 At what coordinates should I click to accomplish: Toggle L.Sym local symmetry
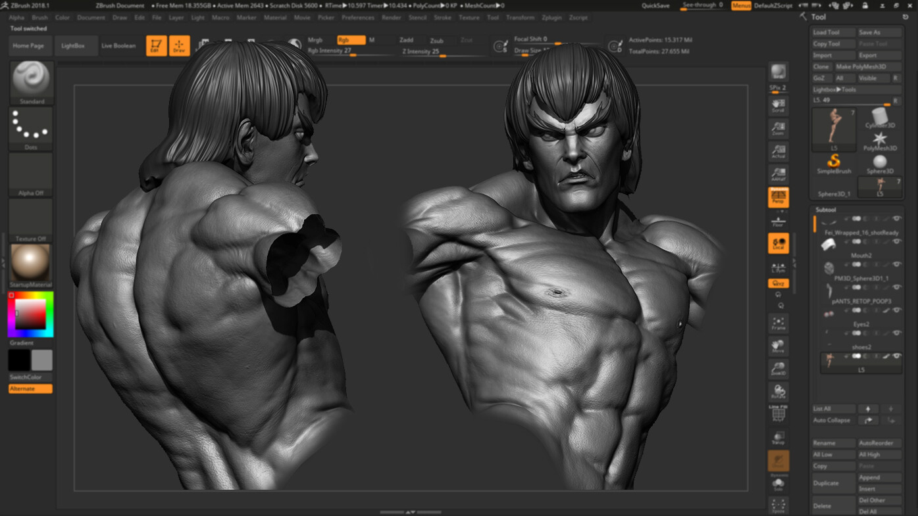point(778,266)
